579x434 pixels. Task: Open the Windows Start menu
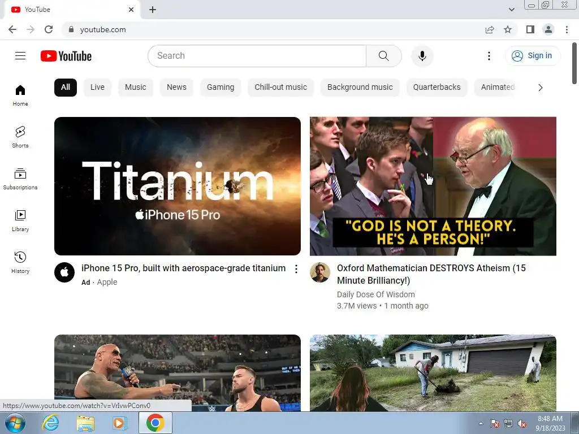(15, 423)
